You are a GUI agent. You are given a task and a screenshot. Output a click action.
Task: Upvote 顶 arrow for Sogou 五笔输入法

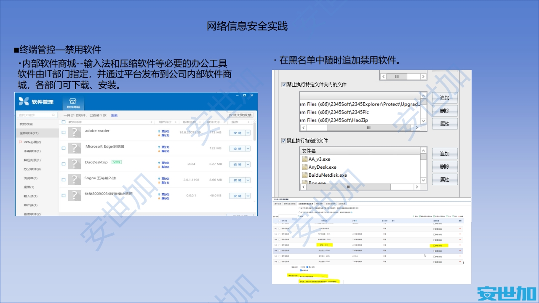click(159, 178)
